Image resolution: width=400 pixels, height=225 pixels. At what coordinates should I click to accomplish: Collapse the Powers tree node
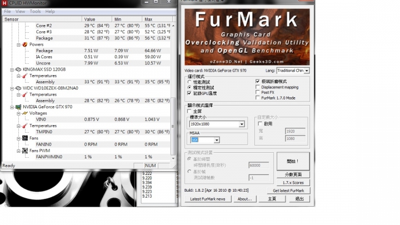click(x=18, y=44)
